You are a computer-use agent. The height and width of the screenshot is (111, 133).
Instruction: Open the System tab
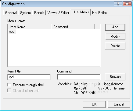25,13
